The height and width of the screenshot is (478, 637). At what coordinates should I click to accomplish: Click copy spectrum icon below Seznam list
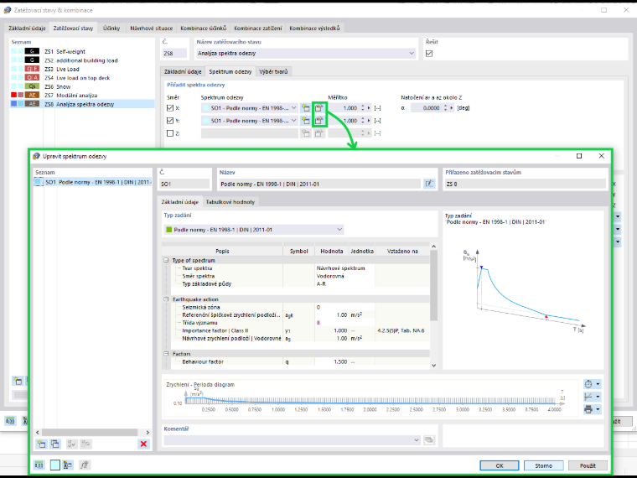click(x=54, y=444)
